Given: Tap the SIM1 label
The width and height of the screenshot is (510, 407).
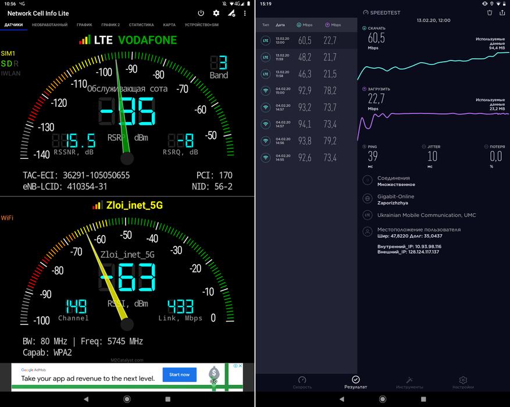Looking at the screenshot, I should (8, 53).
